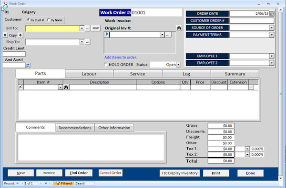The width and height of the screenshot is (286, 188).
Task: Click the binoculars search icon beside Original Inv #
Action: (179, 28)
